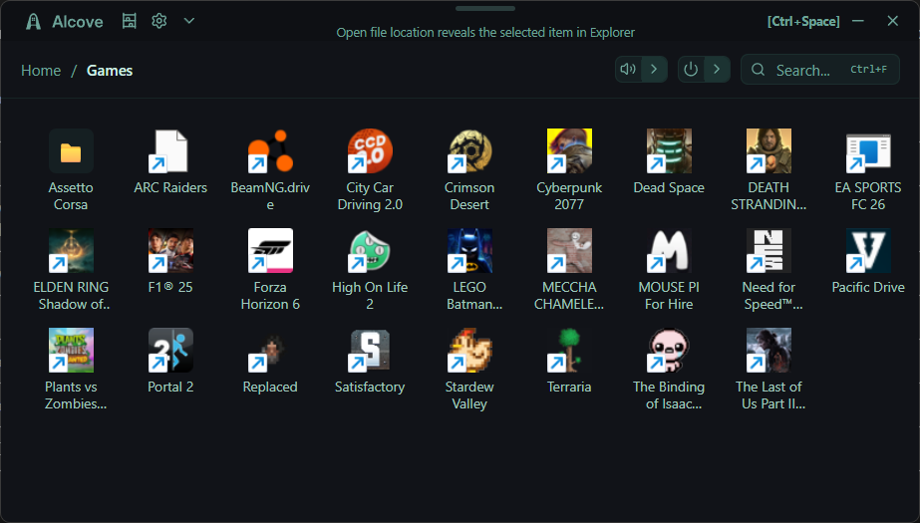Viewport: 920px width, 523px height.
Task: Go to Home in the breadcrumb
Action: point(41,71)
